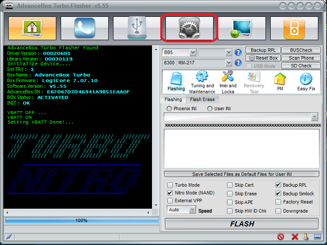
Task: Uncheck Nitro Mode (NAND)
Action: coord(170,193)
